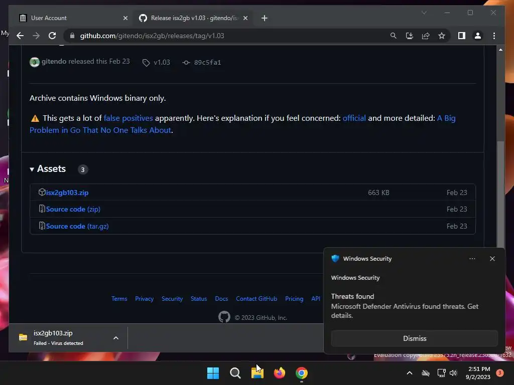Open a new browser tab
Screen dimensions: 514x385
tap(265, 18)
